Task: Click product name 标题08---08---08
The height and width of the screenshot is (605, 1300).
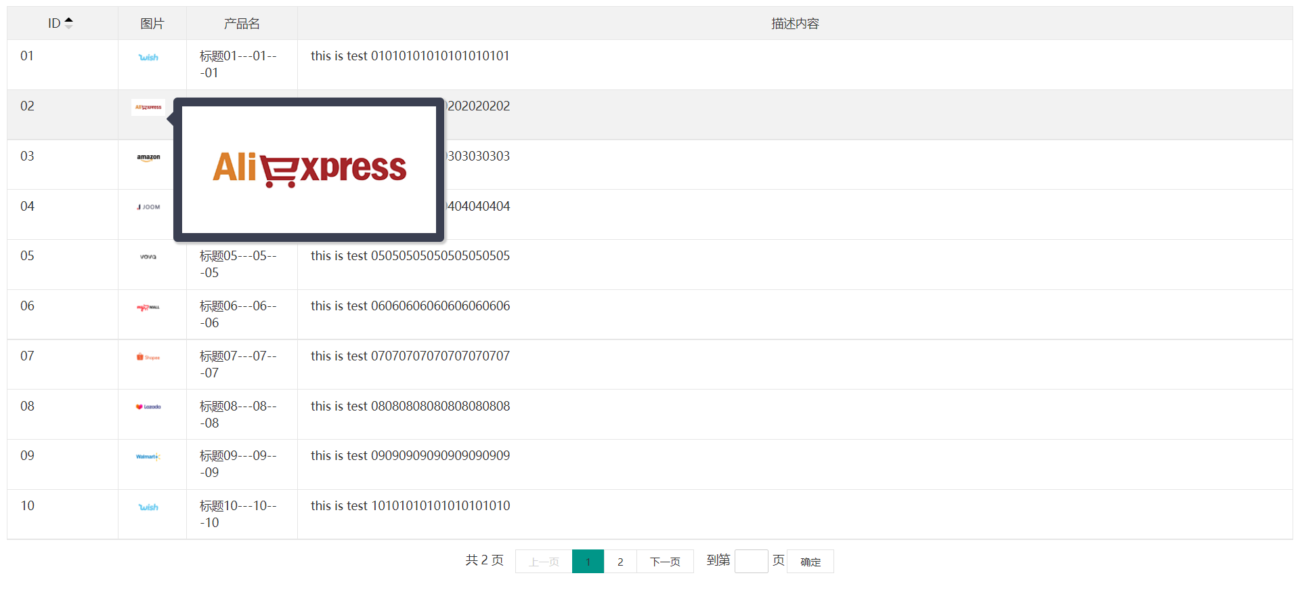Action: [238, 415]
